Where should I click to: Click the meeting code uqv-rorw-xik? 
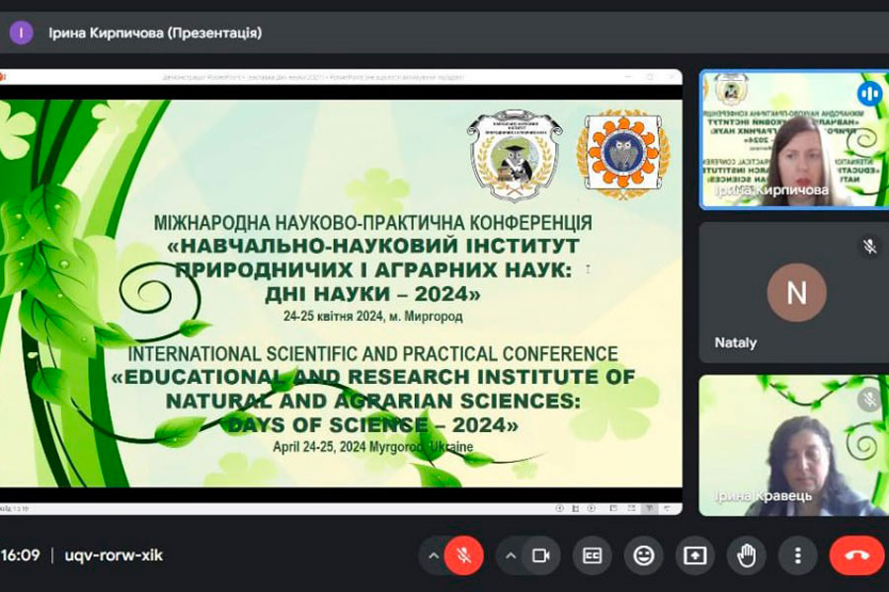pyautogui.click(x=114, y=555)
